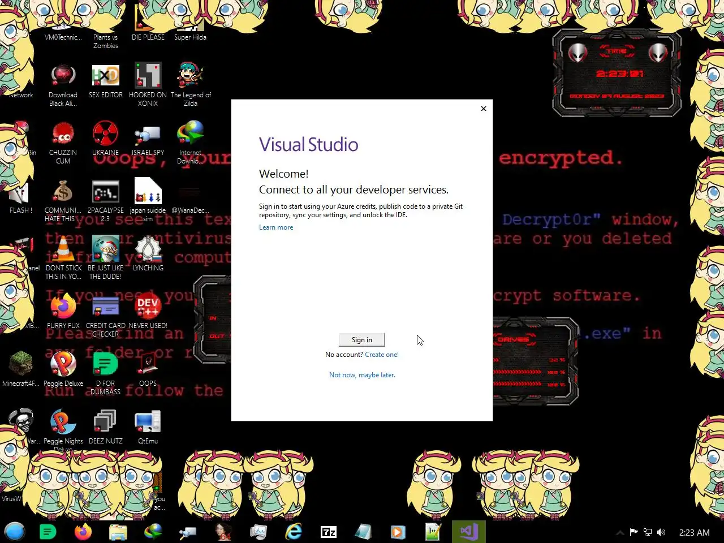Open Internet Download Manager taskbar icon
This screenshot has width=724, height=543.
[153, 532]
